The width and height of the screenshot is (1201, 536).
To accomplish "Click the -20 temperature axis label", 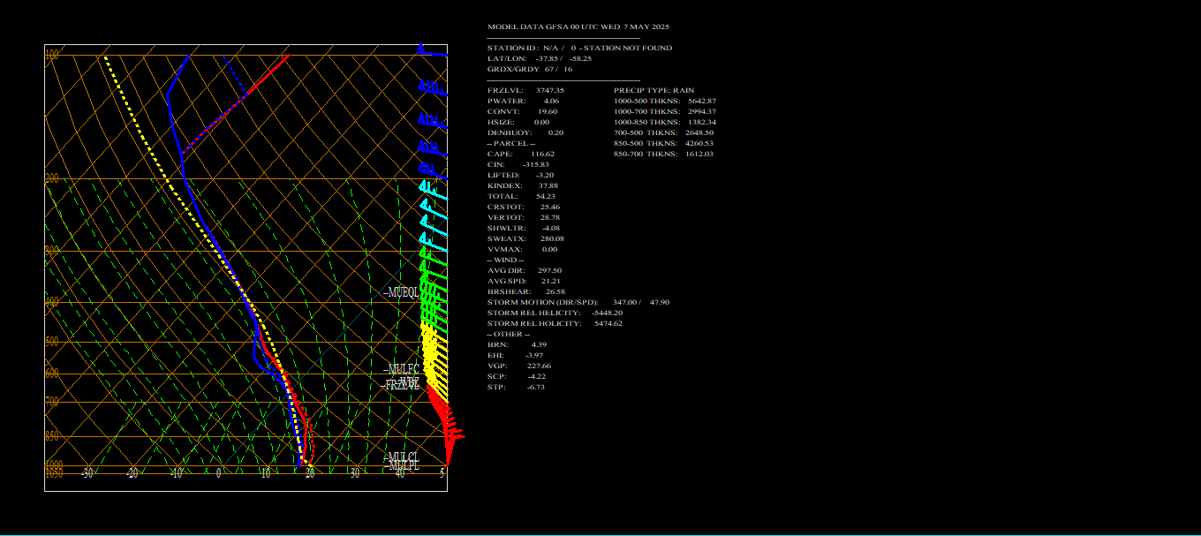I will click(132, 473).
